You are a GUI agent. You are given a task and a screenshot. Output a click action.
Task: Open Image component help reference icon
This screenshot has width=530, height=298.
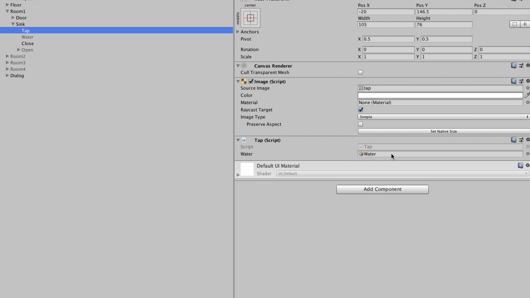coord(513,81)
